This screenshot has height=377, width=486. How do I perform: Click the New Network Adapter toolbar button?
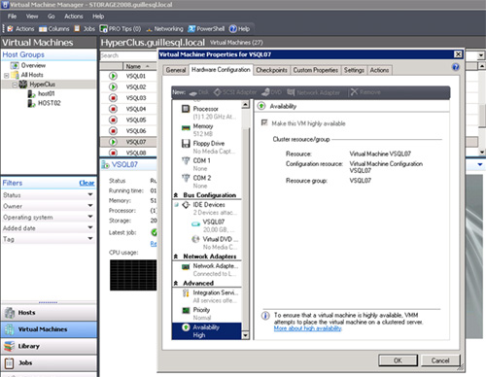(x=313, y=92)
